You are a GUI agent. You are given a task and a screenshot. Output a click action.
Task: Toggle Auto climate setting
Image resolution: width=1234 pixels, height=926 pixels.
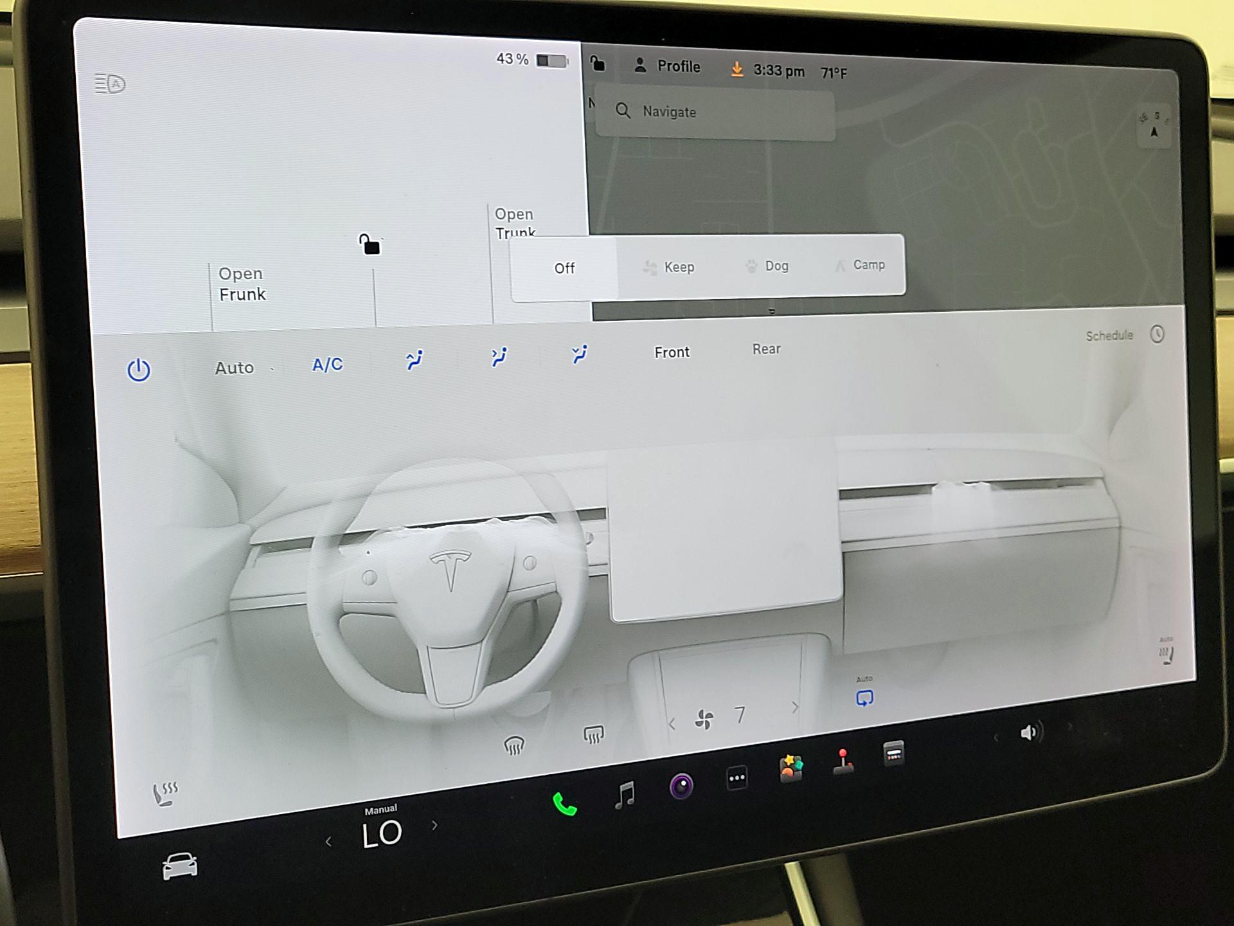point(234,368)
